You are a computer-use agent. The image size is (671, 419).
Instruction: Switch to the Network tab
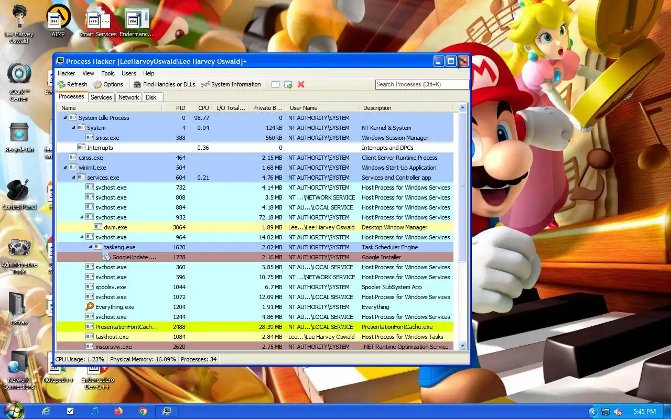click(128, 97)
